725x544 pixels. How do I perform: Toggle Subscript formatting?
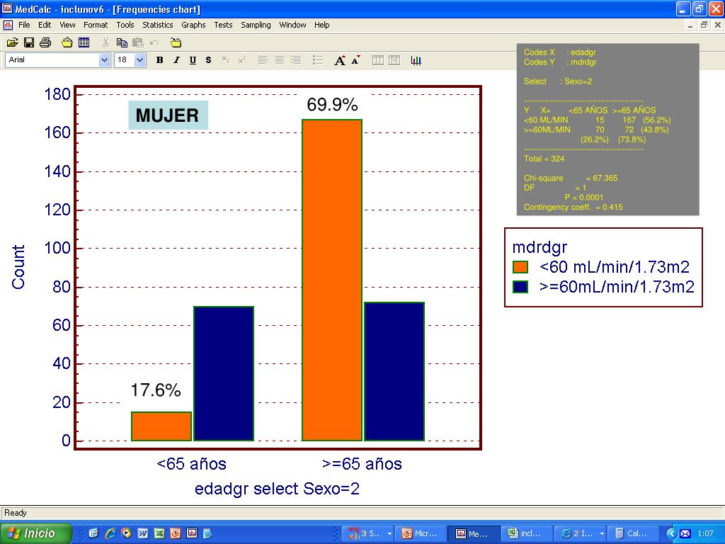(x=226, y=60)
